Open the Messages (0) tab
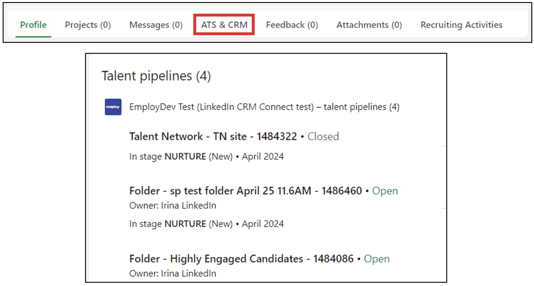Viewport: 534px width, 286px height. pyautogui.click(x=156, y=25)
